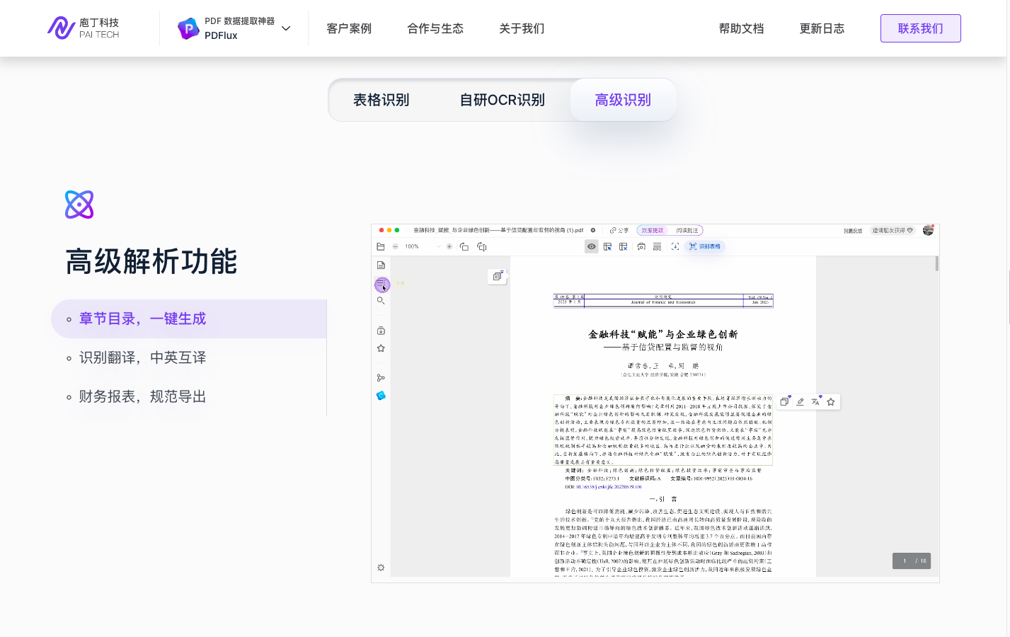Open the 100% zoom level dropdown
1010x637 pixels.
pos(423,246)
